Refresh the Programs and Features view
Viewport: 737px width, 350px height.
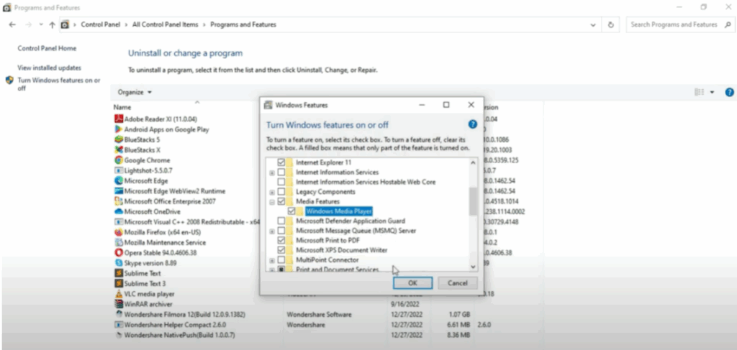610,24
